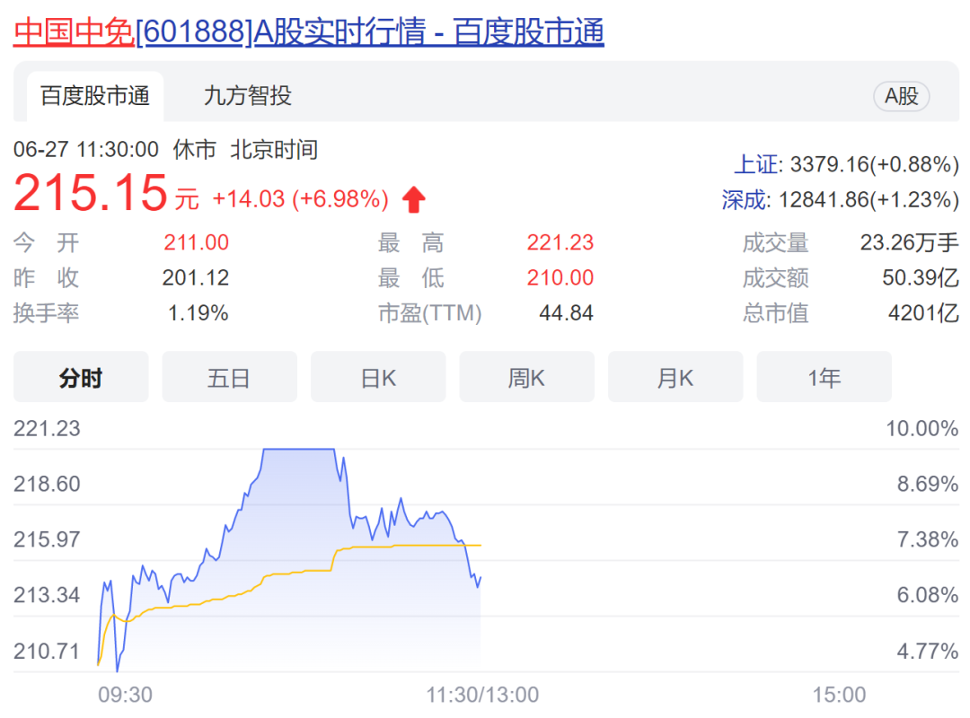View the 1年 price chart
Viewport: 970px width, 718px height.
point(824,378)
